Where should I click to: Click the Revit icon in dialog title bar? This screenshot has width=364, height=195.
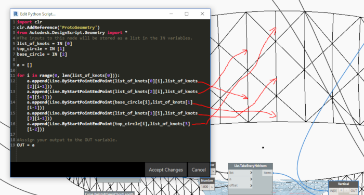(x=16, y=14)
